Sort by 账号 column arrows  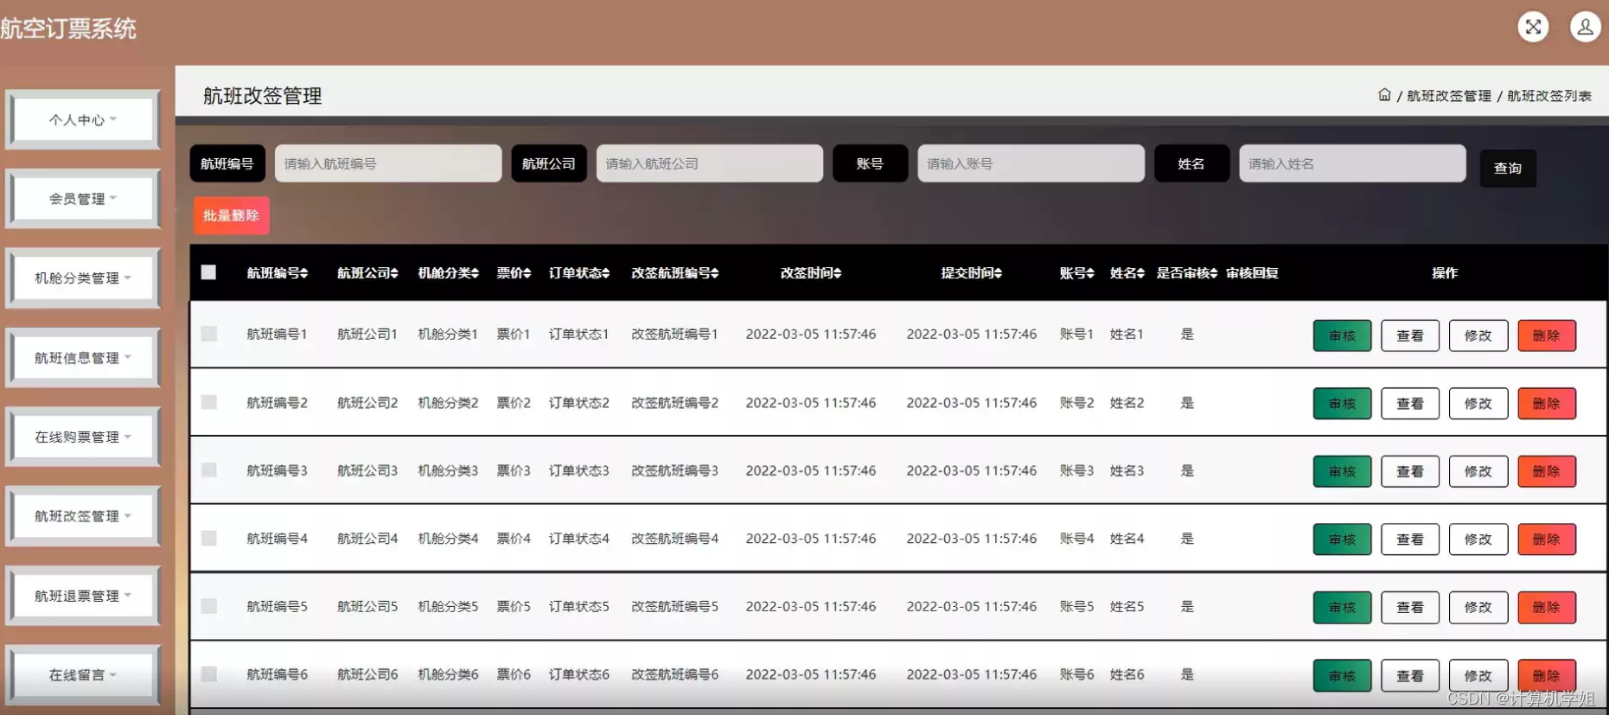pos(1090,273)
